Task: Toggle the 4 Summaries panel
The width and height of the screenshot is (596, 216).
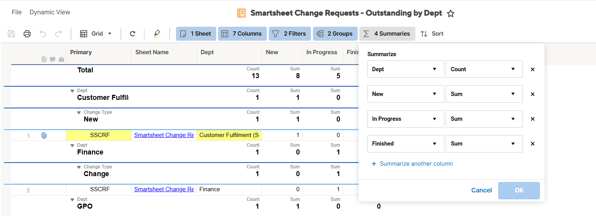Action: coord(387,34)
